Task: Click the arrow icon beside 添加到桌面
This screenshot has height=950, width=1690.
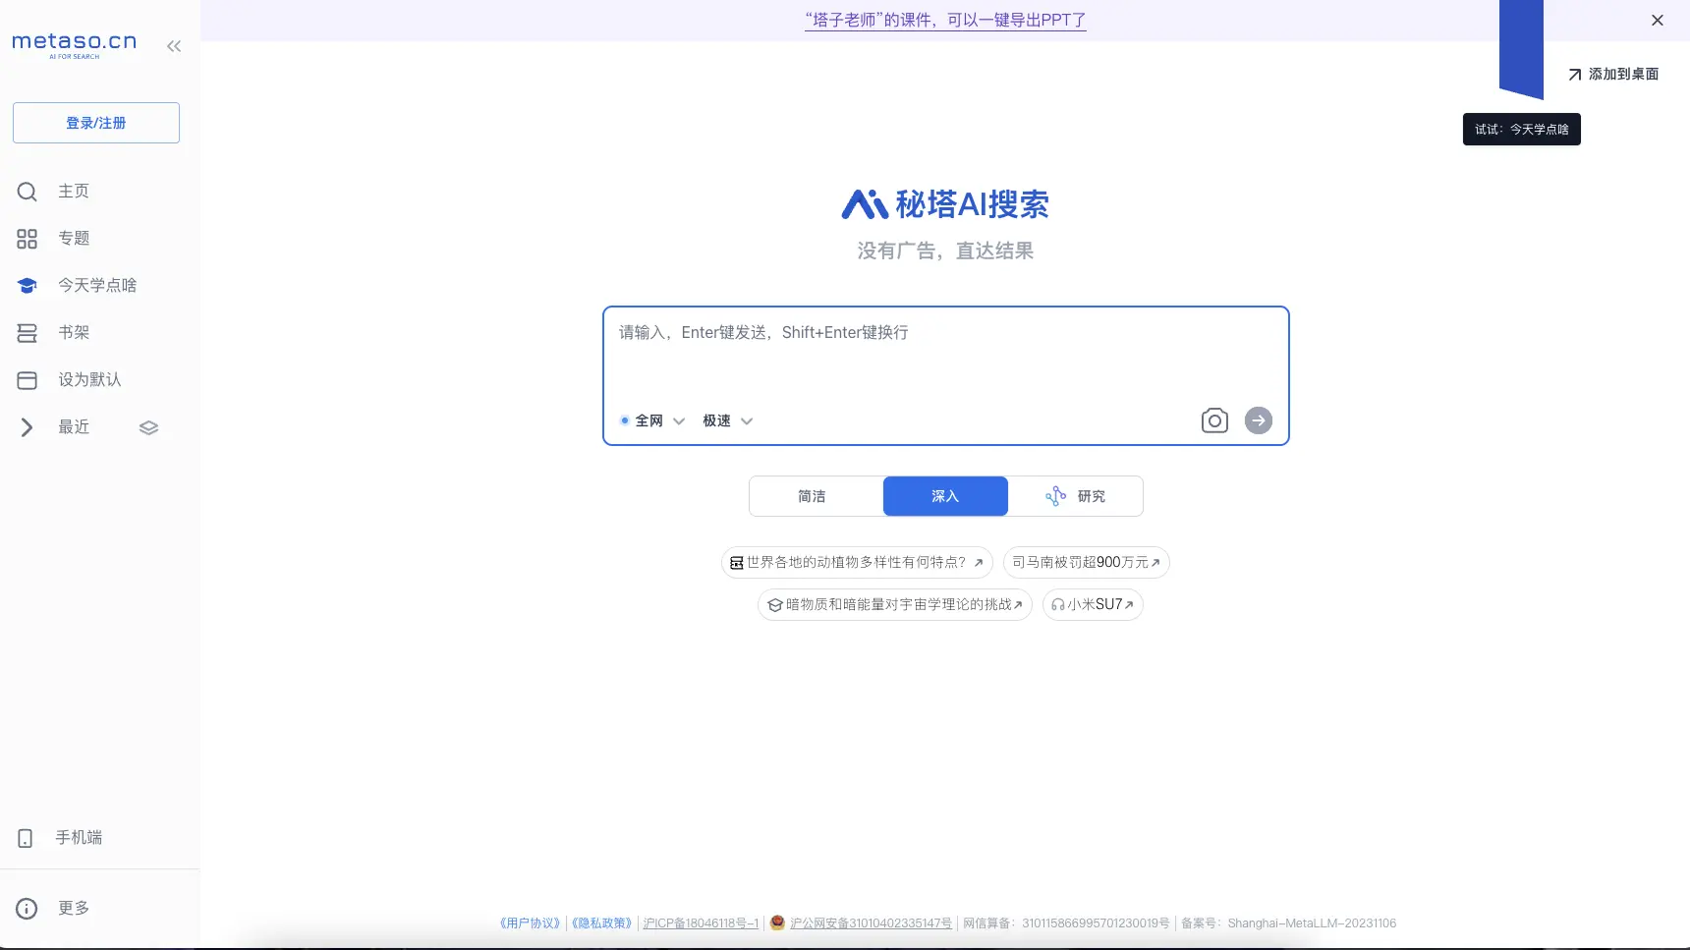Action: [1575, 75]
